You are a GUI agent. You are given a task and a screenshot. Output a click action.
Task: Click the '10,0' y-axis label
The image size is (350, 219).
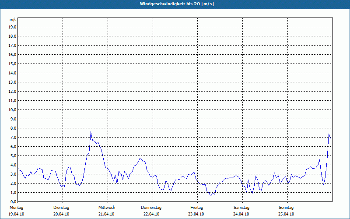[x=13, y=110]
